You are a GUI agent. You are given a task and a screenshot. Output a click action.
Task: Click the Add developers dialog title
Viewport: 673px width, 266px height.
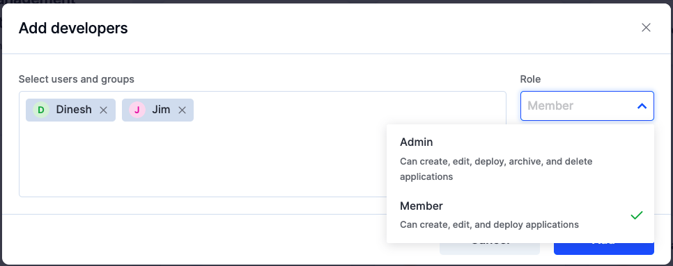tap(73, 28)
